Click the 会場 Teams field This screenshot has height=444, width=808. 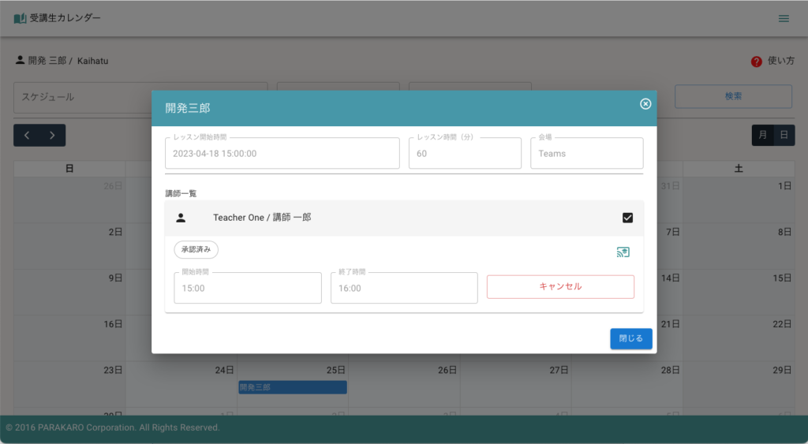click(x=587, y=154)
